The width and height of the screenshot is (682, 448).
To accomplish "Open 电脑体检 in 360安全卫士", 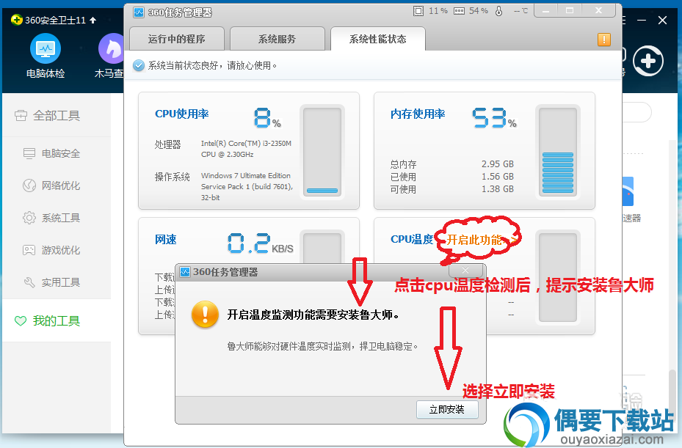I will click(46, 56).
